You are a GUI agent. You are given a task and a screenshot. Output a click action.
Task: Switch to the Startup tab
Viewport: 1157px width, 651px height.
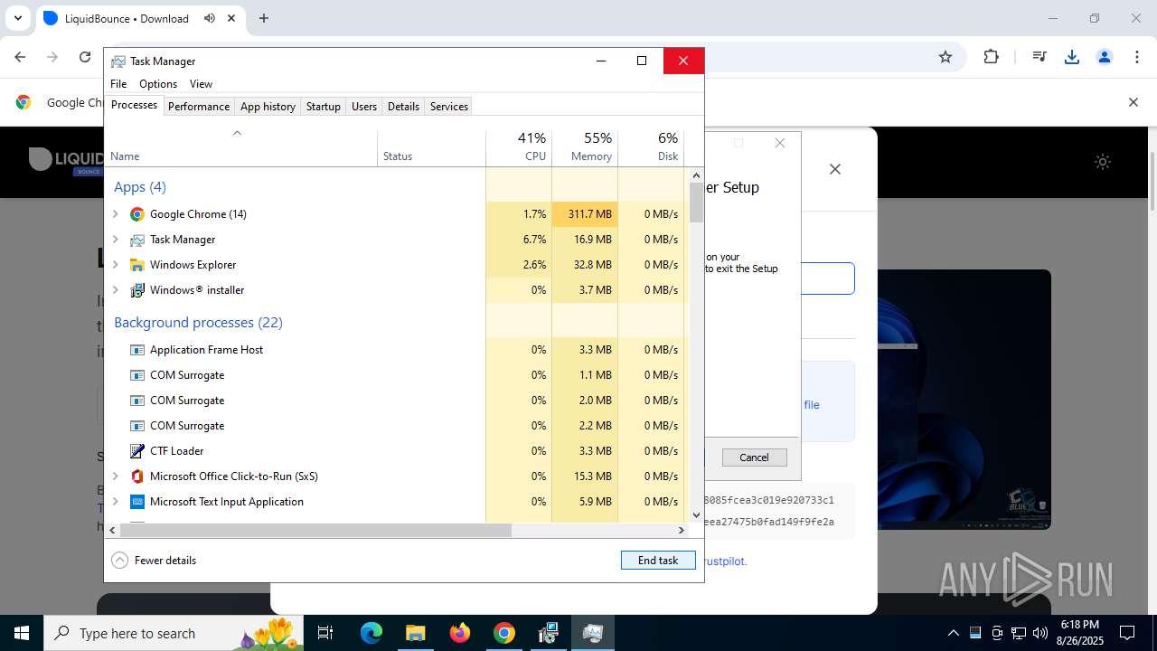[323, 107]
